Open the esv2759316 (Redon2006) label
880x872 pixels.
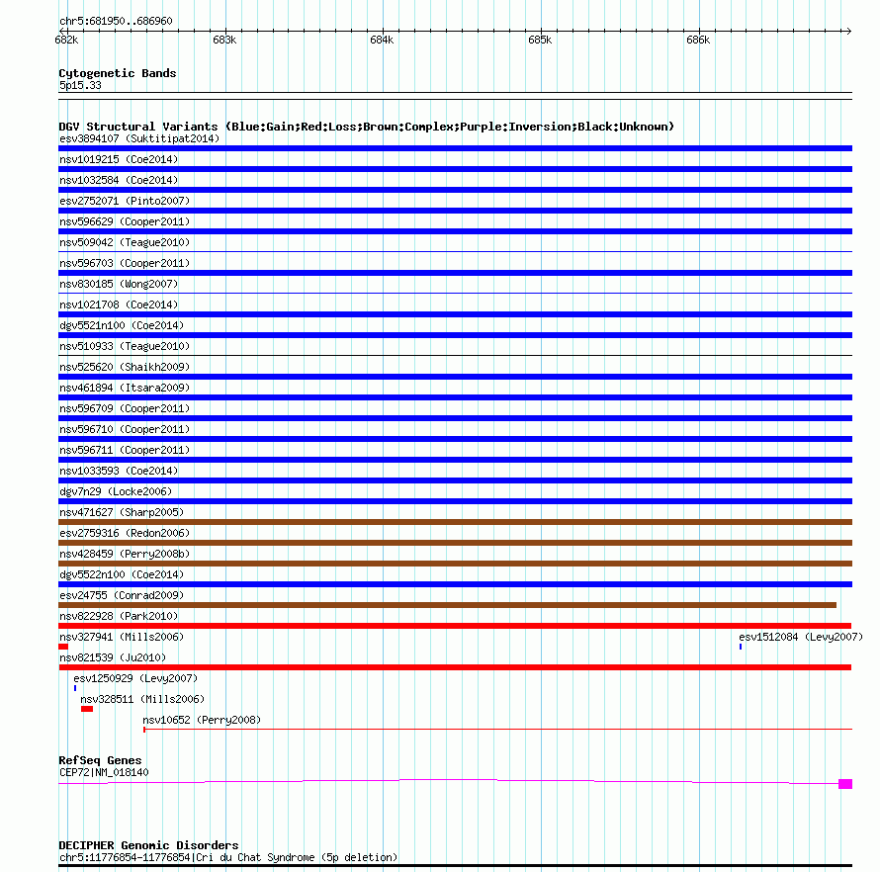[x=125, y=533]
